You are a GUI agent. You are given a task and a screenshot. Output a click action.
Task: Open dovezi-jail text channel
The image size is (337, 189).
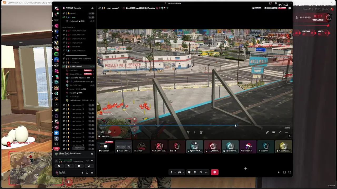(78, 47)
